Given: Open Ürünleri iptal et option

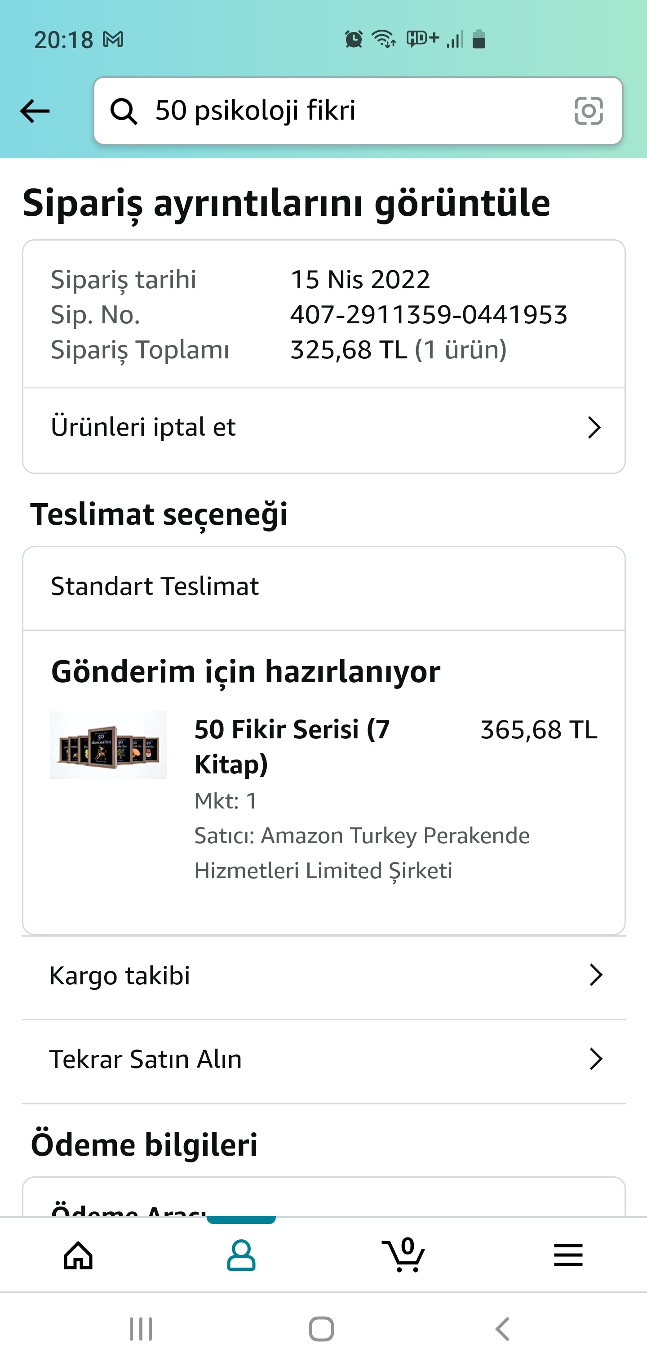Looking at the screenshot, I should click(x=143, y=428).
